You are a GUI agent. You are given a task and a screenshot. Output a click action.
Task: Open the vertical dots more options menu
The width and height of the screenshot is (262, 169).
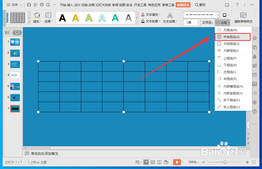pos(245,5)
